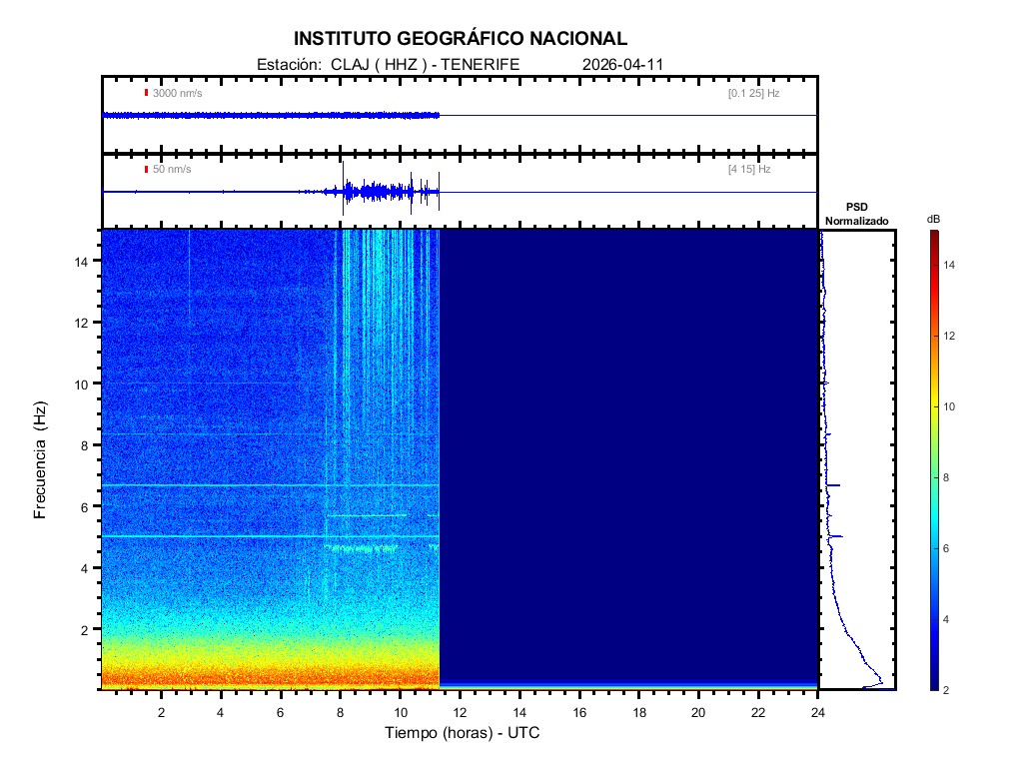Click the Tiempo (horas) - UTC axis label

[x=463, y=733]
